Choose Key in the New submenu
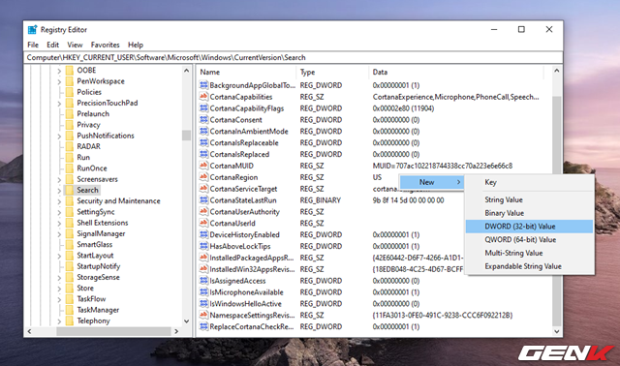Viewport: 620px width, 366px height. point(529,182)
